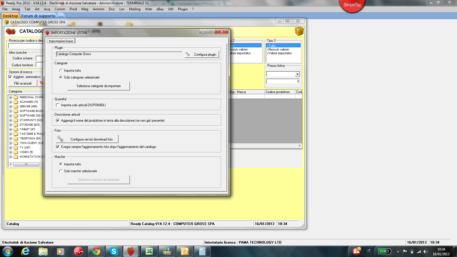This screenshot has width=457, height=257.
Task: Expand TV (197) category node
Action: [11, 148]
